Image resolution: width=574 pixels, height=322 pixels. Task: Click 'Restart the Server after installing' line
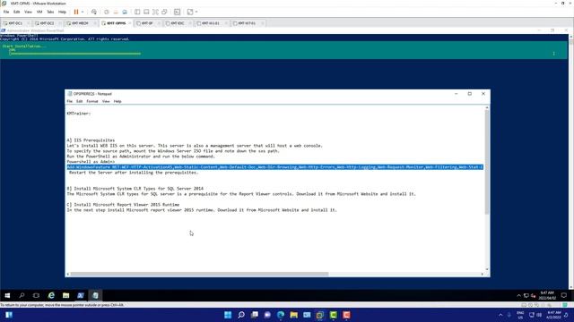(x=134, y=173)
